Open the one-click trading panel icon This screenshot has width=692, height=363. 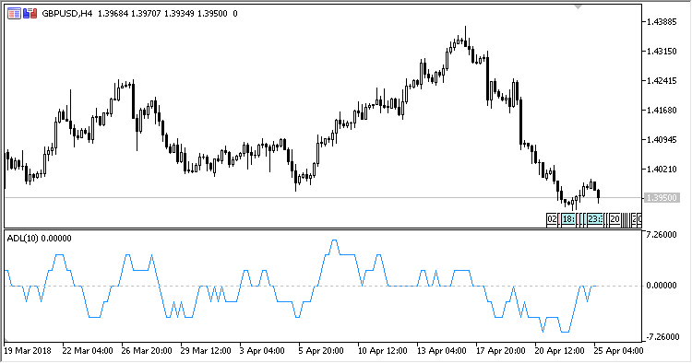coord(30,14)
